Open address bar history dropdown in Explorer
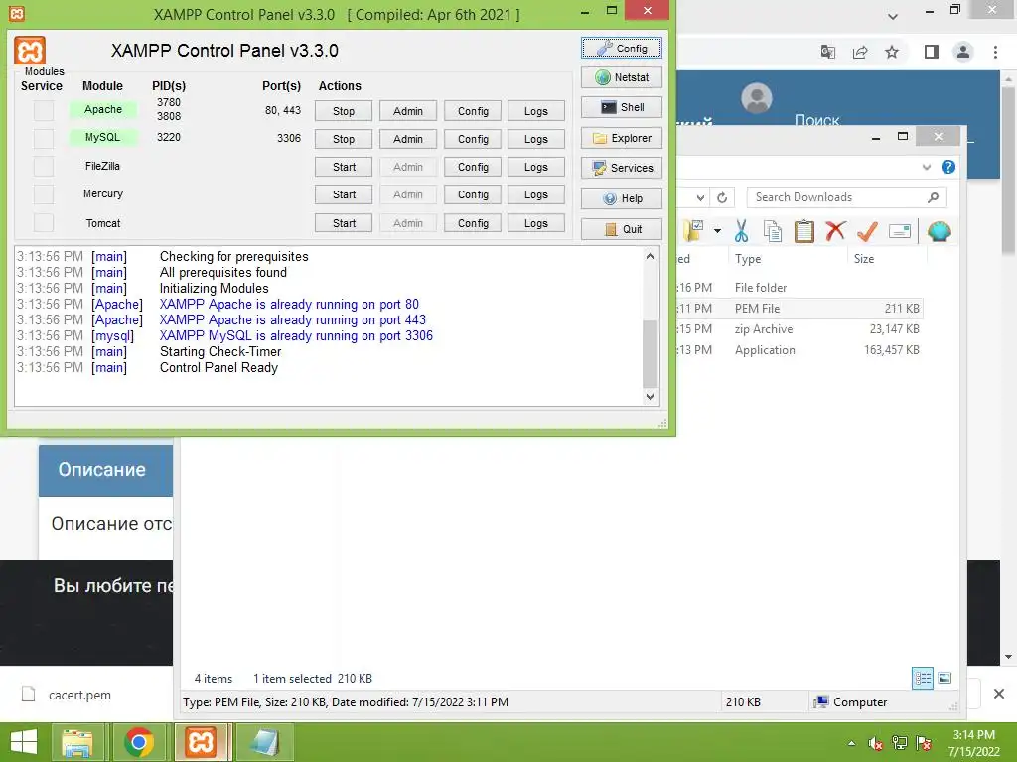This screenshot has width=1017, height=762. [700, 197]
